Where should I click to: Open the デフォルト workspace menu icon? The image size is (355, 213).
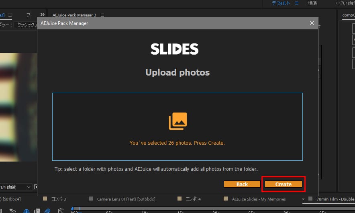[x=297, y=3]
